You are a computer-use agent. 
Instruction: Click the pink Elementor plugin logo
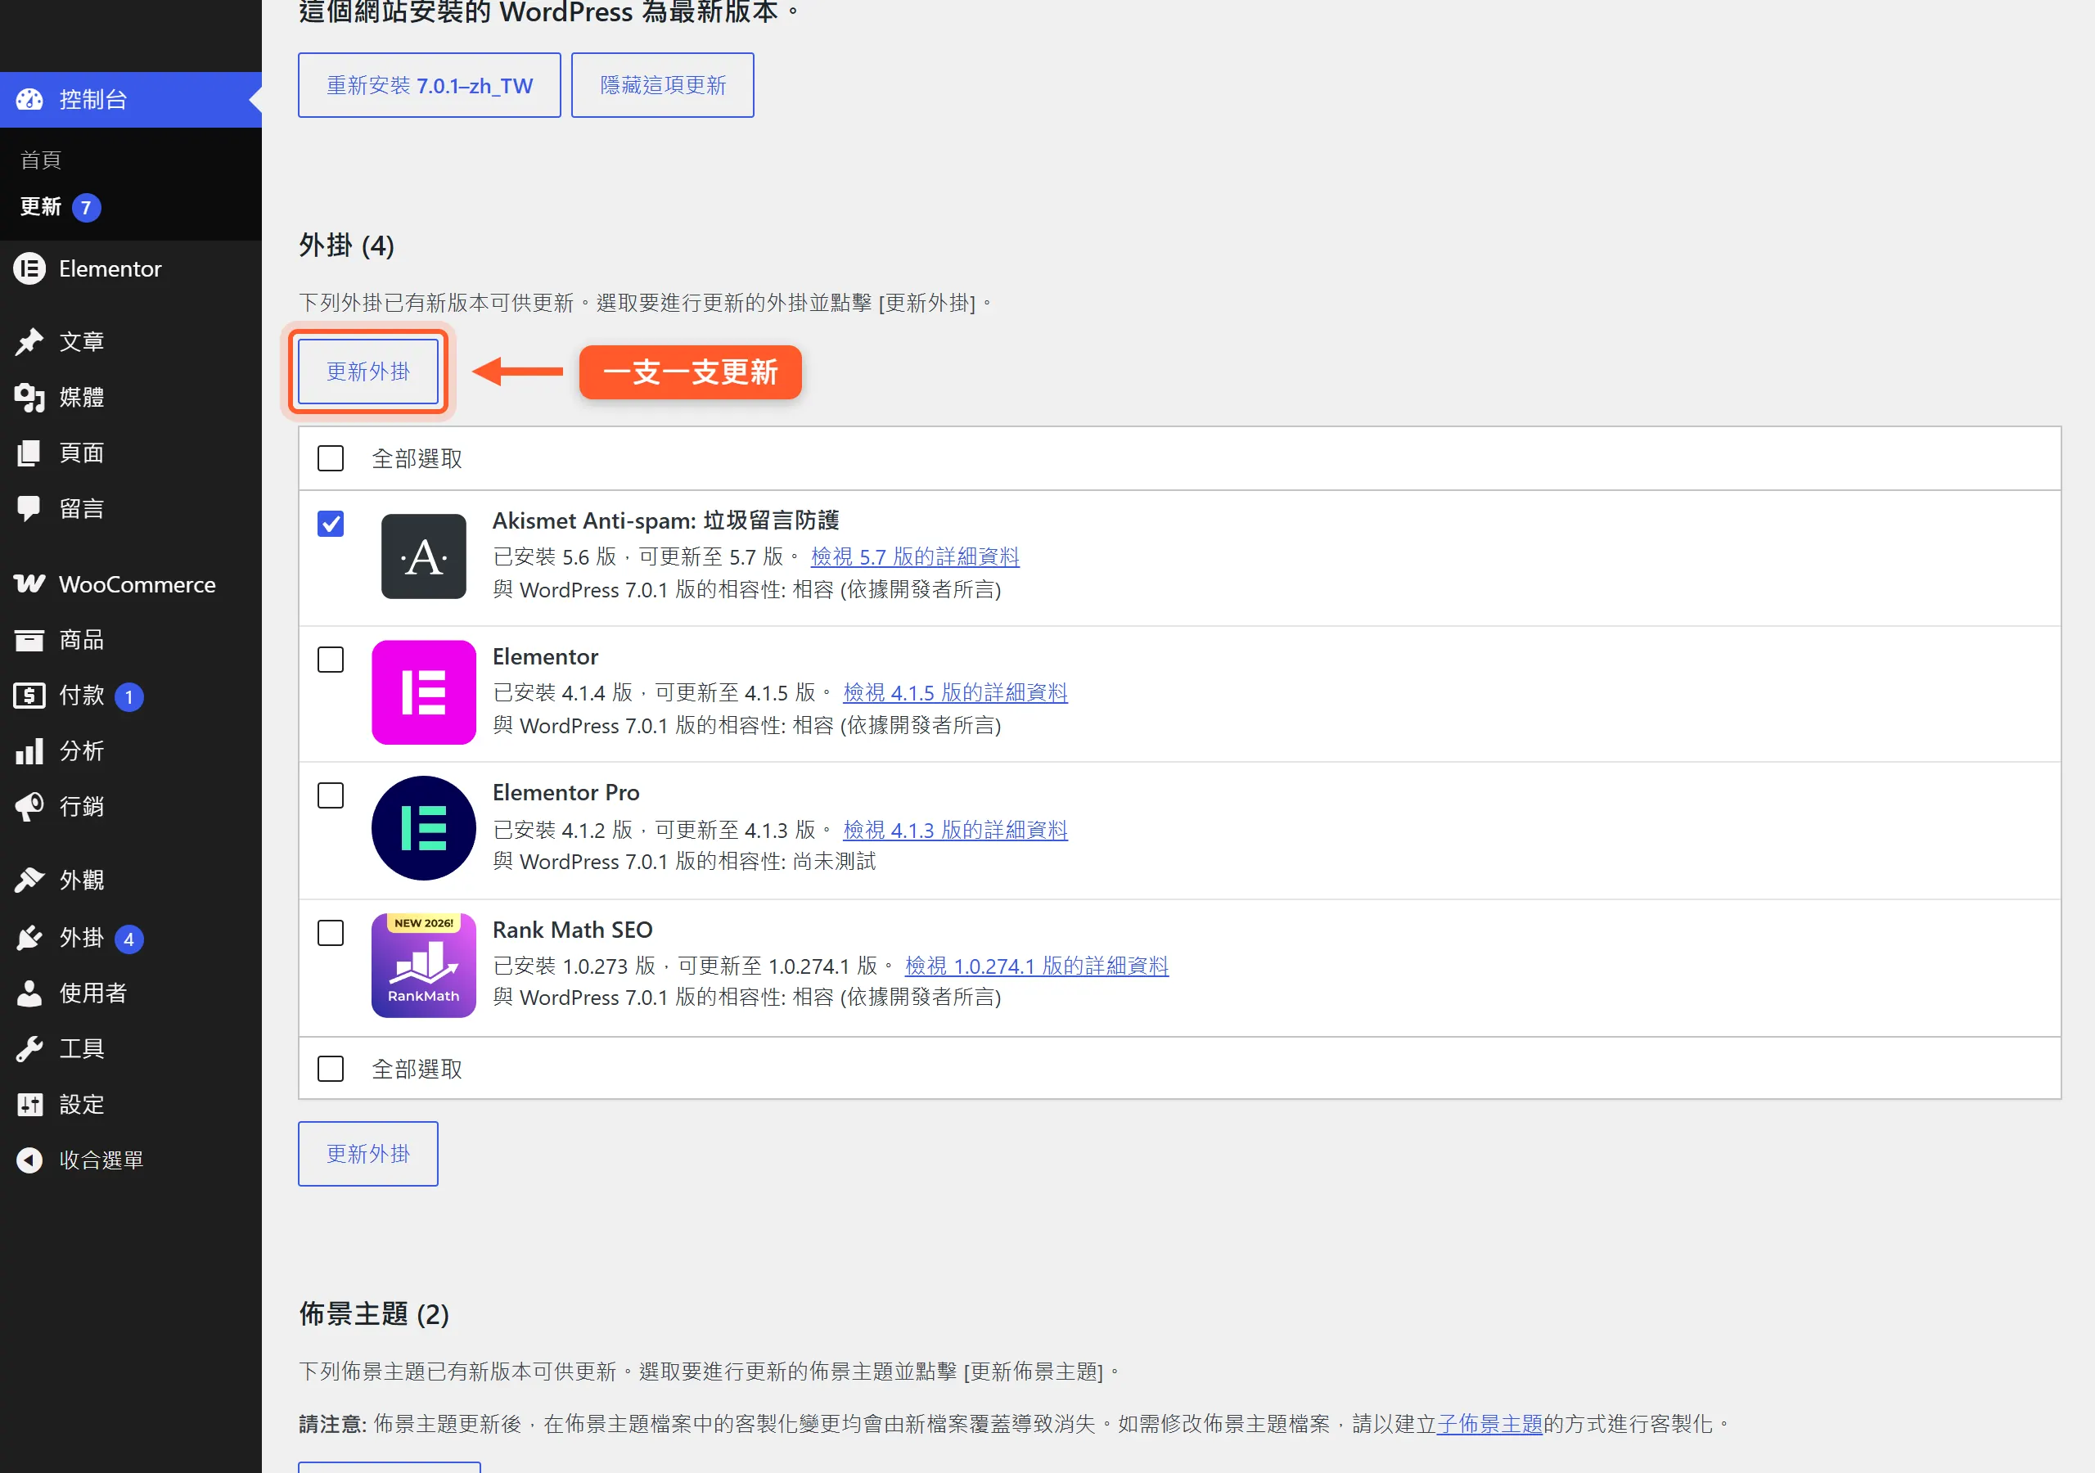(x=423, y=691)
